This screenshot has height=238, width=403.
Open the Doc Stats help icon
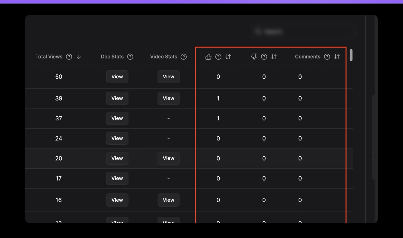point(130,57)
